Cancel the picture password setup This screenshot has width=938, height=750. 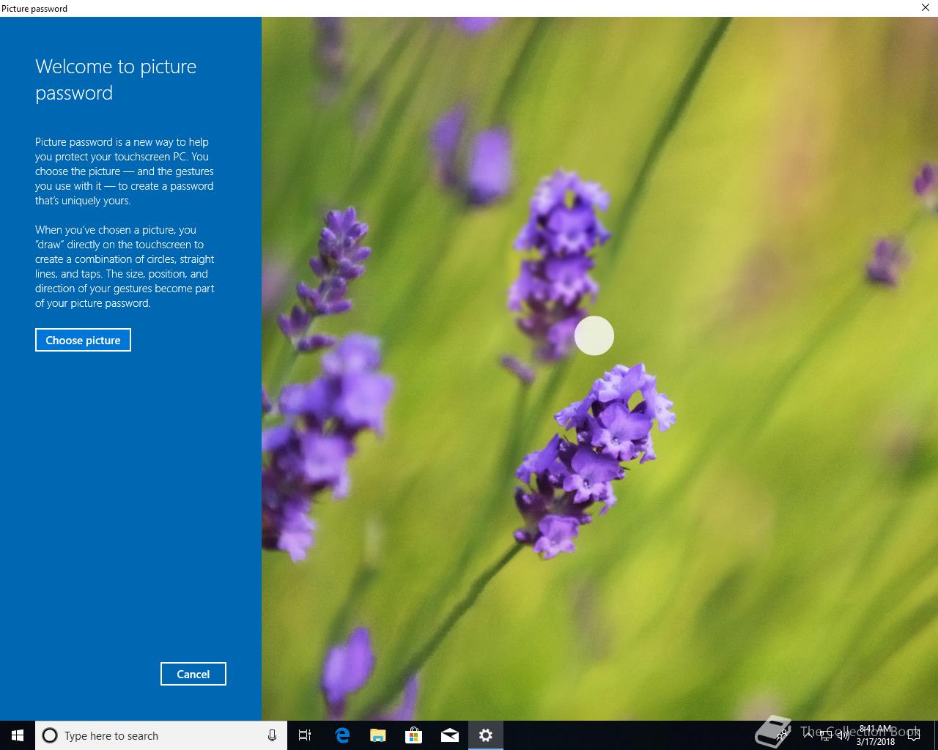point(193,674)
